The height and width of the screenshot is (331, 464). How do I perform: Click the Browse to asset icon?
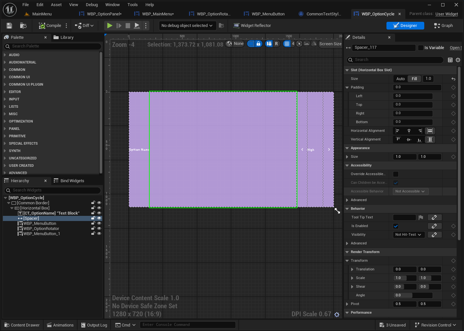point(23,26)
